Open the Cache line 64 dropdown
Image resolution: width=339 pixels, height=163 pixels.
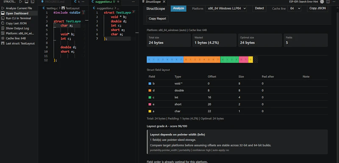[294, 8]
